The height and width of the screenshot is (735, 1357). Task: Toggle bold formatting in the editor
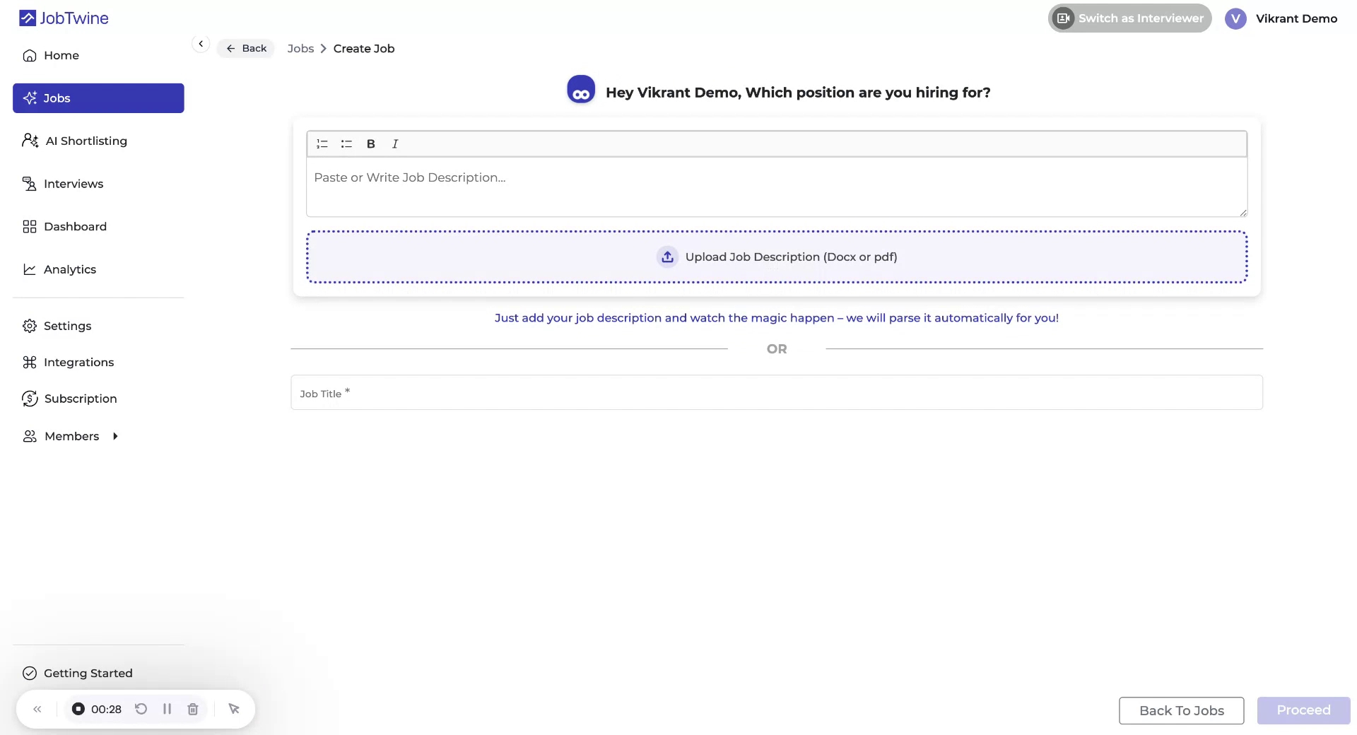pos(370,143)
